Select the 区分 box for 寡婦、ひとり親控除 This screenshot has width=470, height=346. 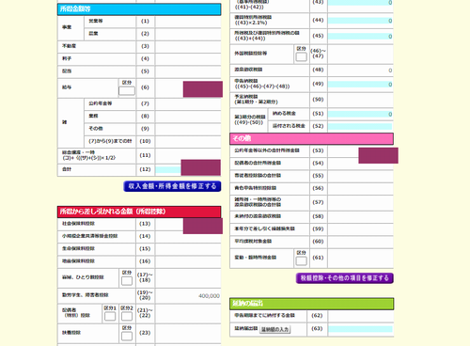pos(127,281)
